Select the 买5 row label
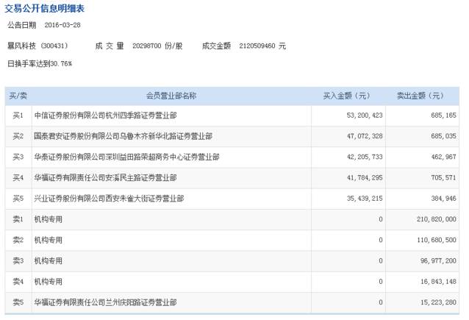This screenshot has height=320, width=469. [x=18, y=199]
